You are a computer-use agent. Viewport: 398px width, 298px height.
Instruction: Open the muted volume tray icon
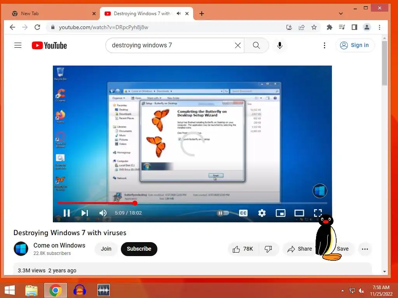pyautogui.click(x=361, y=291)
